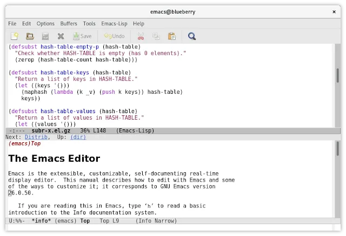The height and width of the screenshot is (236, 346).
Task: Cut selection with the scissors icon
Action: click(141, 36)
